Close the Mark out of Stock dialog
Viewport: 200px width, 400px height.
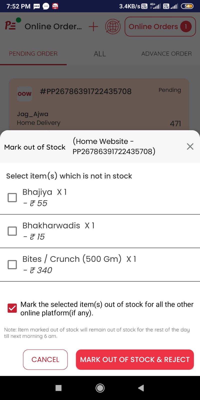[x=190, y=146]
